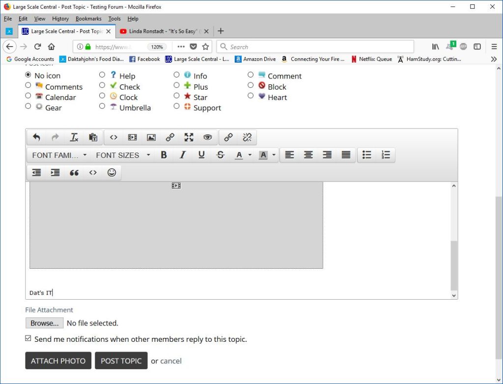Insert a blockquote
The width and height of the screenshot is (503, 384).
[x=74, y=173]
